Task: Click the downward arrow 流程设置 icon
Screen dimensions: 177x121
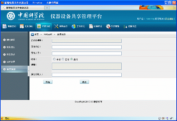Action: 125,26
